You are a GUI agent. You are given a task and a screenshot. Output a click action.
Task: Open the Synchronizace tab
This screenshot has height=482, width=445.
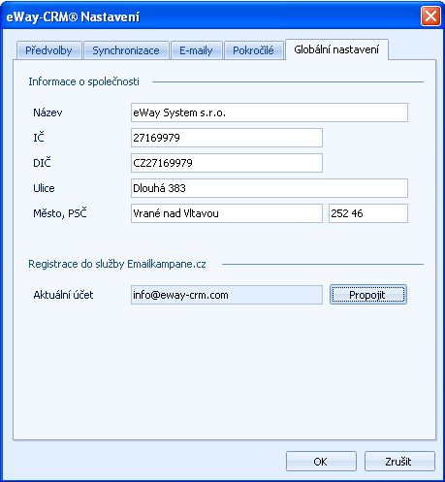(x=126, y=50)
